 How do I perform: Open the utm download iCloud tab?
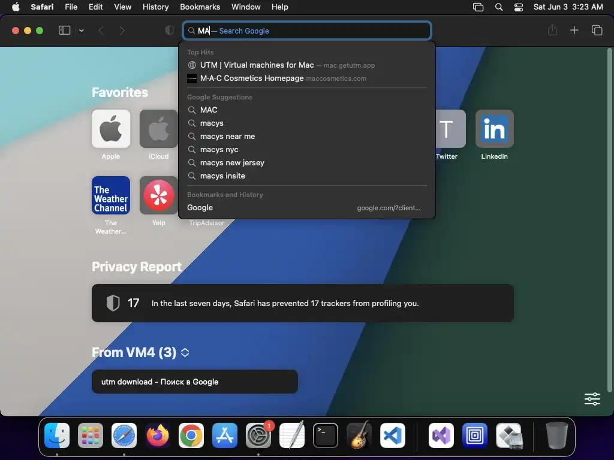click(195, 382)
